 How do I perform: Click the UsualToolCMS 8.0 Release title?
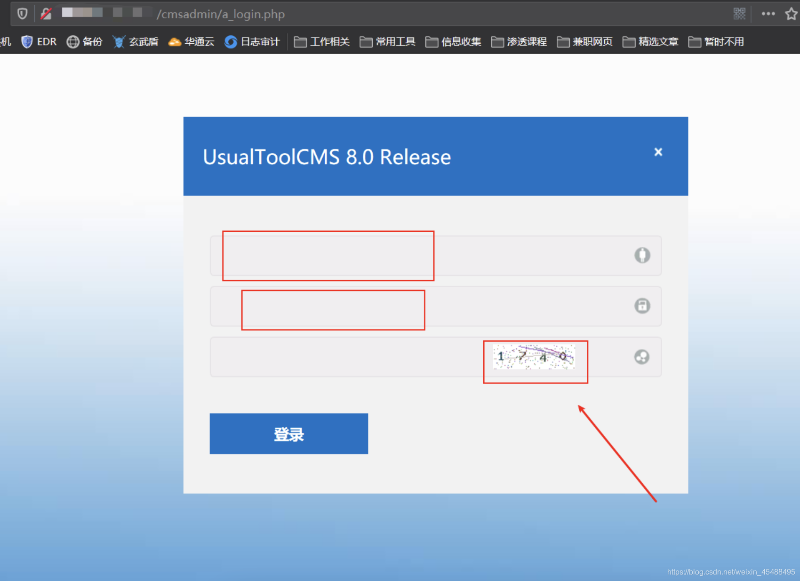(x=327, y=157)
